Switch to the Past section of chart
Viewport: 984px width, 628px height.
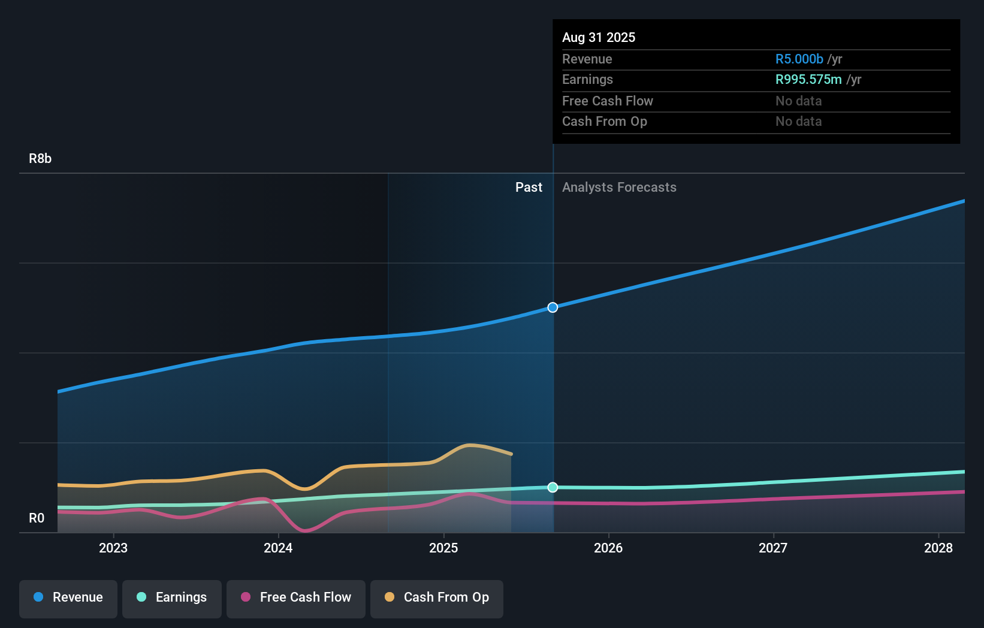click(529, 187)
